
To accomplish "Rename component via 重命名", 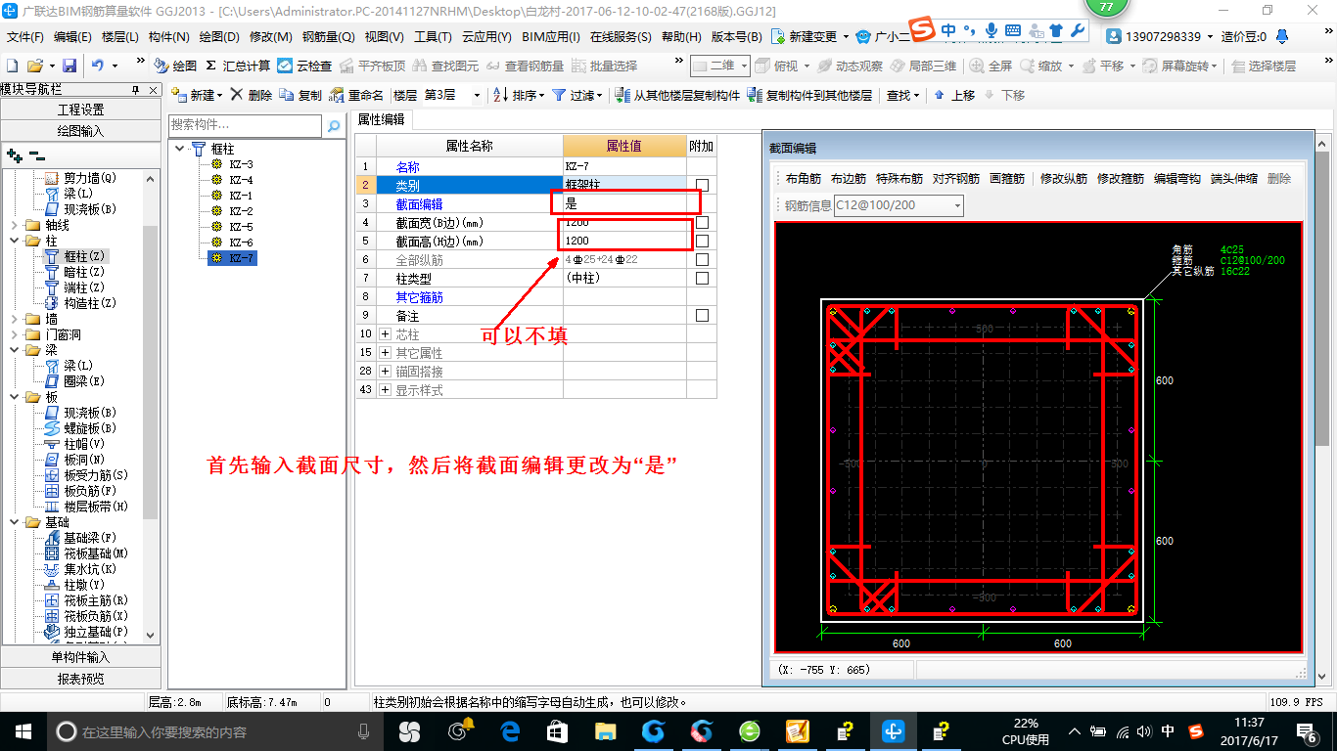I will point(356,95).
